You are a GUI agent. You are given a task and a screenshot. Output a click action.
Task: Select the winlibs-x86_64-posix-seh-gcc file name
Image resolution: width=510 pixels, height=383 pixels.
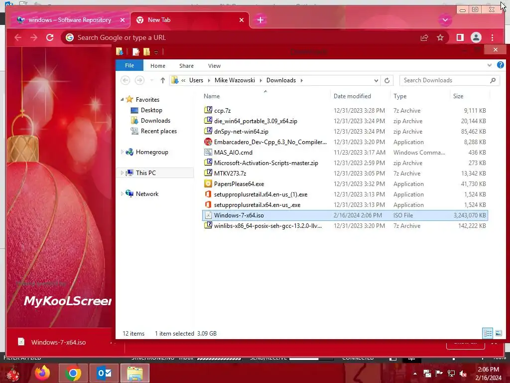(267, 226)
